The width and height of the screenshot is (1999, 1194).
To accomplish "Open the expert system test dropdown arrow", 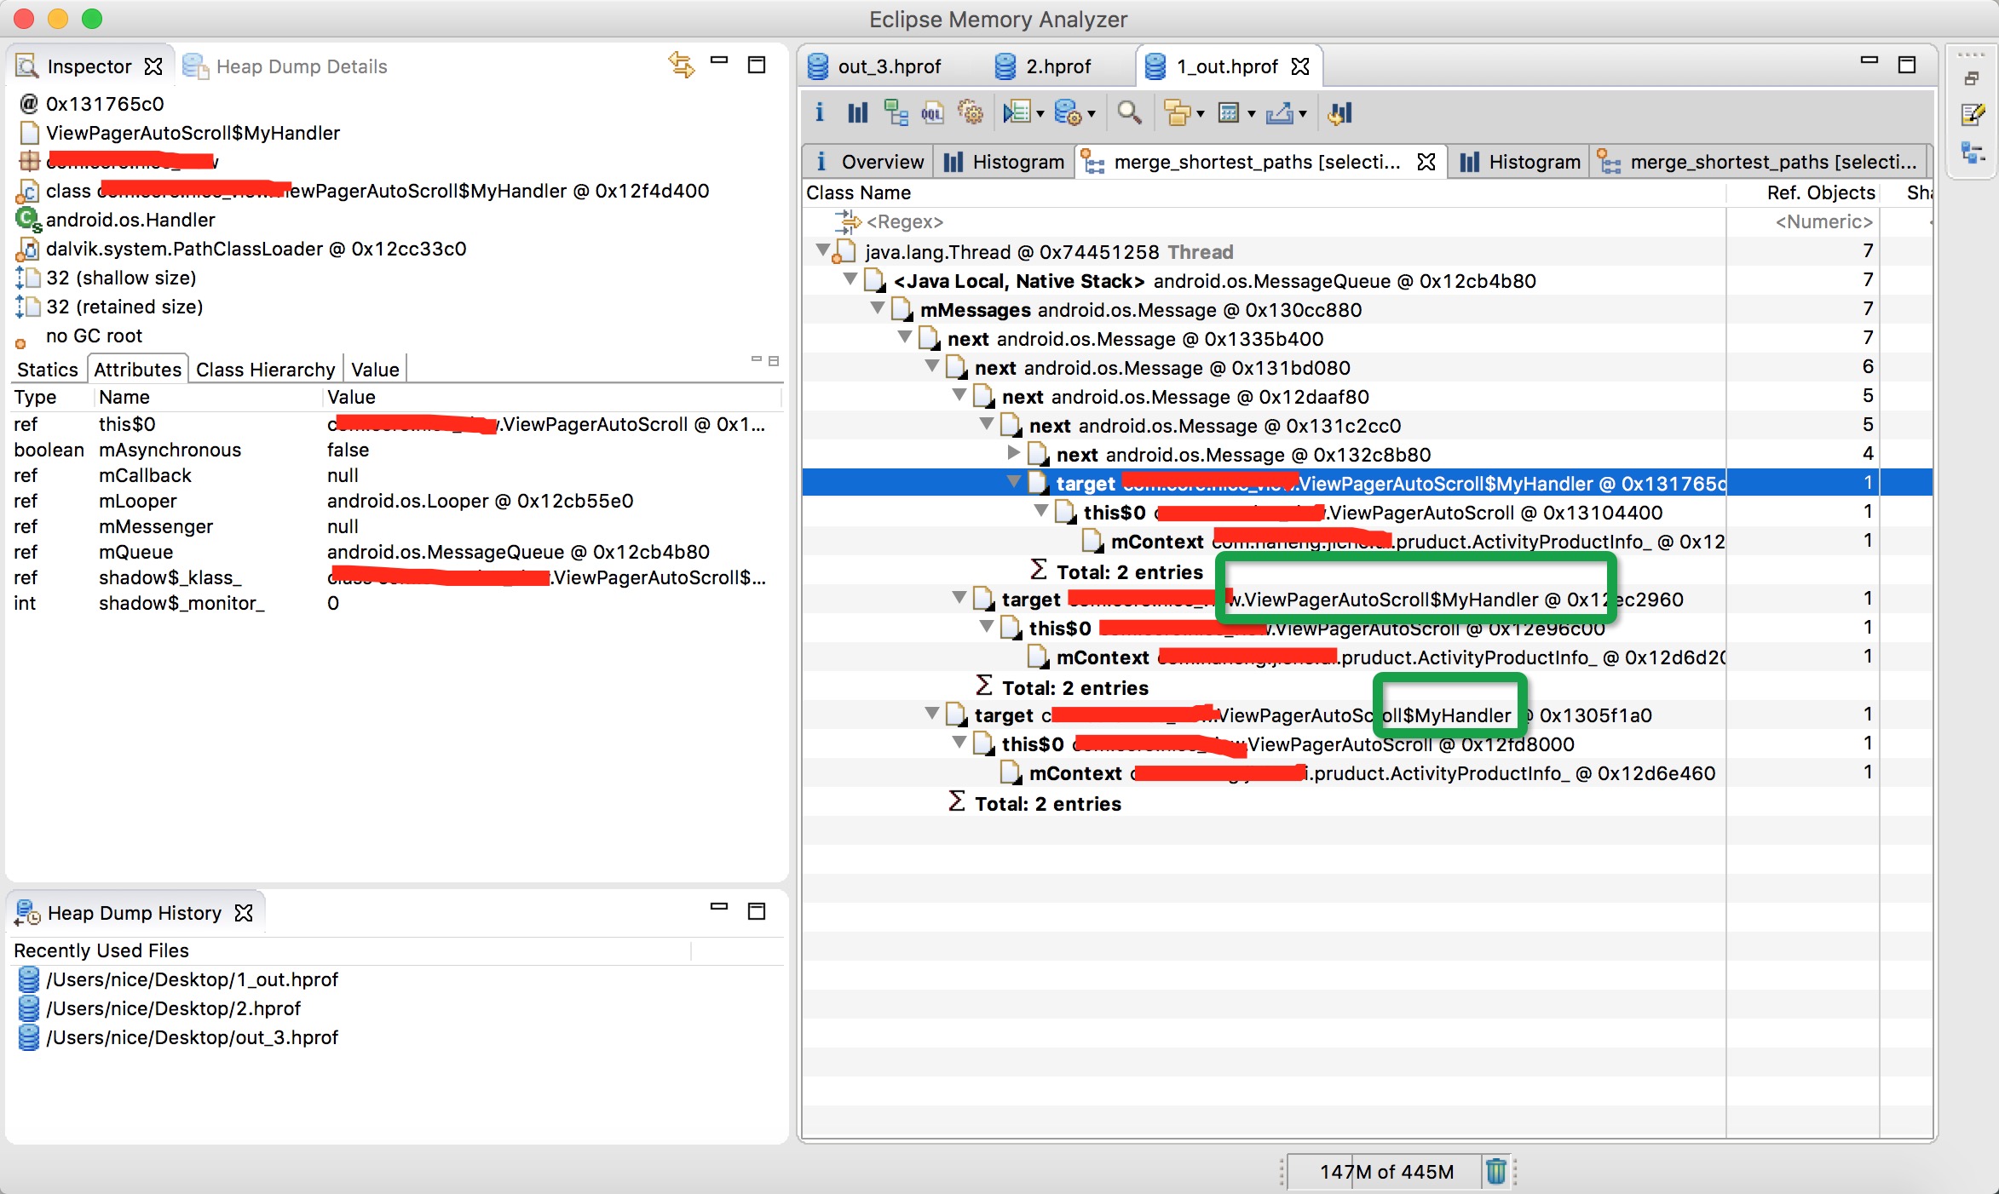I will point(1040,114).
